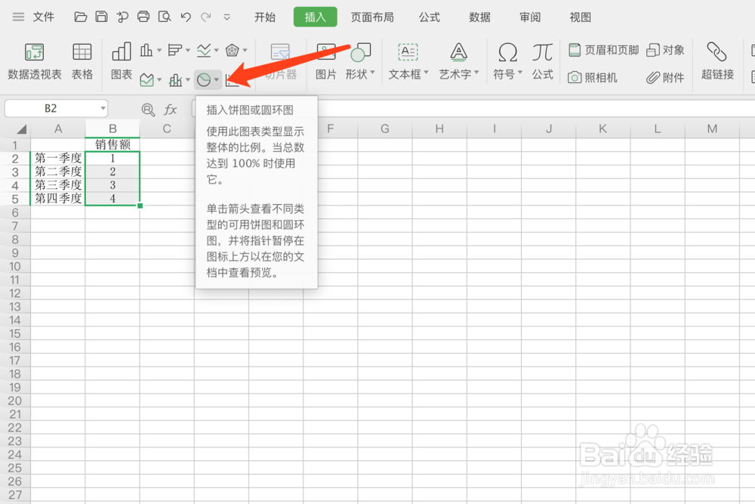Click the 文本框 text box icon
The image size is (755, 504).
pos(408,52)
